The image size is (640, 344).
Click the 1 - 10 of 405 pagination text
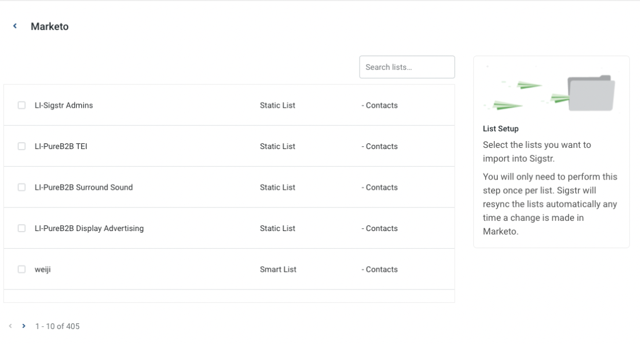coord(57,326)
